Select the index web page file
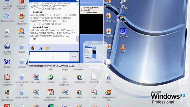Screen dimensions: 190x107 tap(108, 78)
